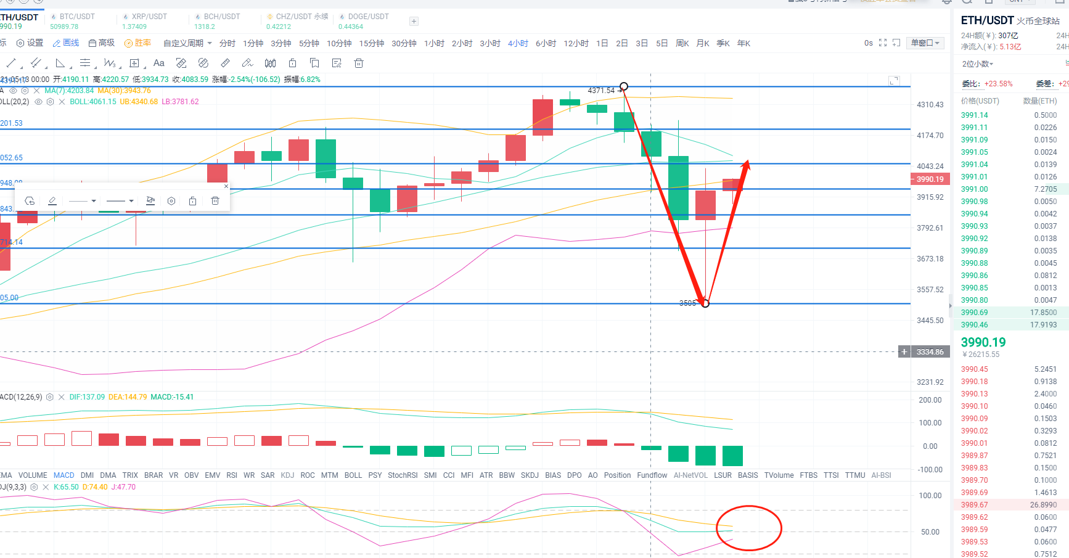1069x558 pixels.
Task: Open hexagon settings in floating line toolbar
Action: pos(171,201)
